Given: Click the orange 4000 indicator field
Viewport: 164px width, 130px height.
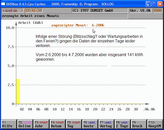Looking at the screenshot, I should 158,10.
